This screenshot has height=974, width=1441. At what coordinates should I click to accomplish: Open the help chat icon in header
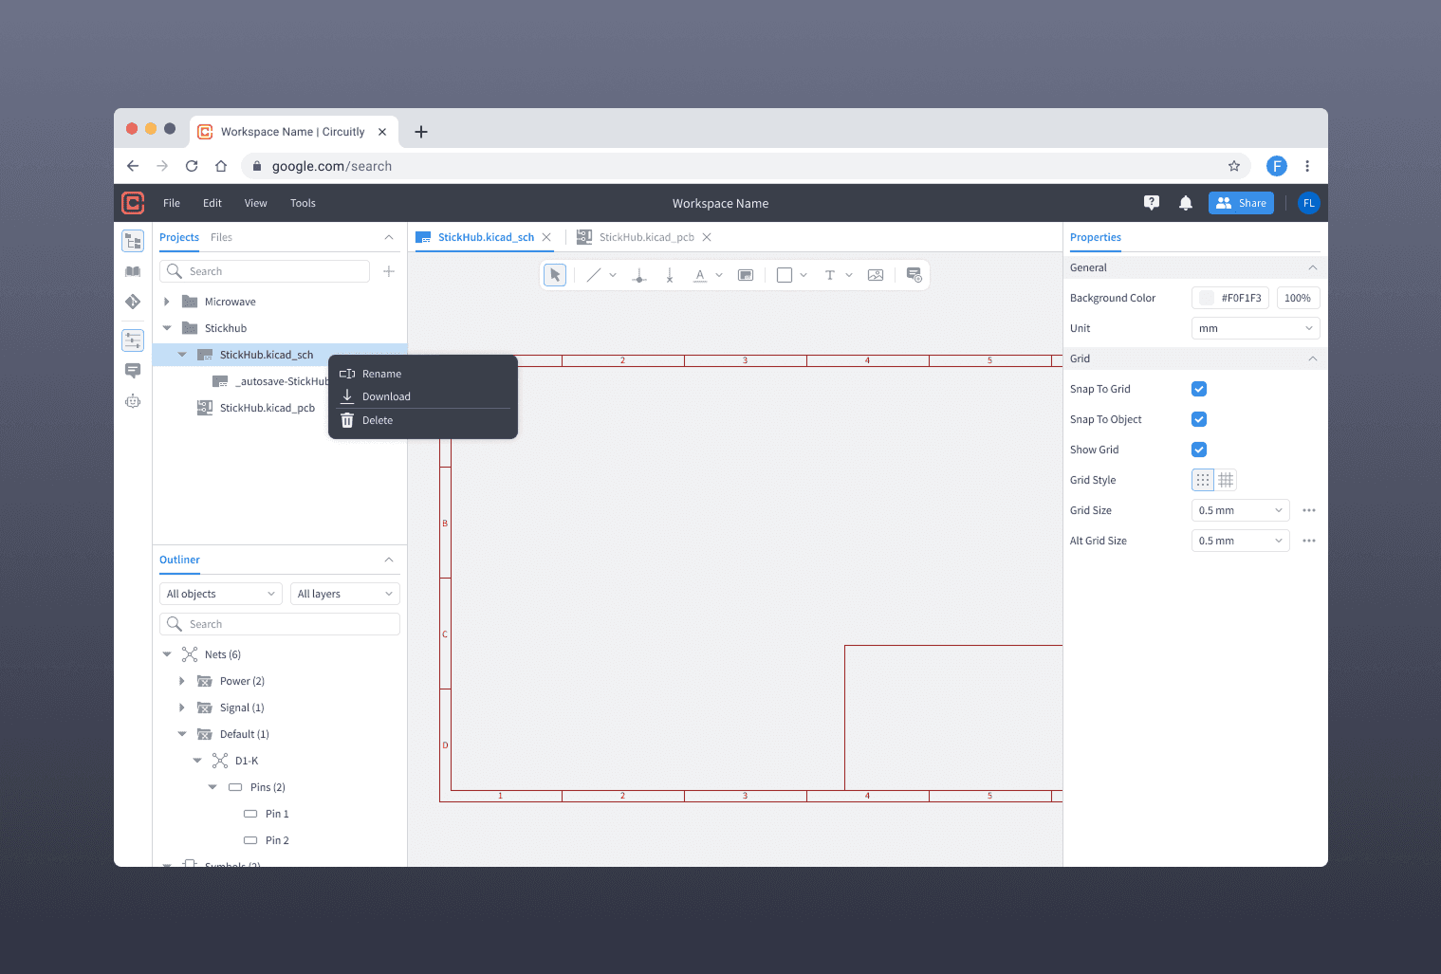pyautogui.click(x=1152, y=203)
